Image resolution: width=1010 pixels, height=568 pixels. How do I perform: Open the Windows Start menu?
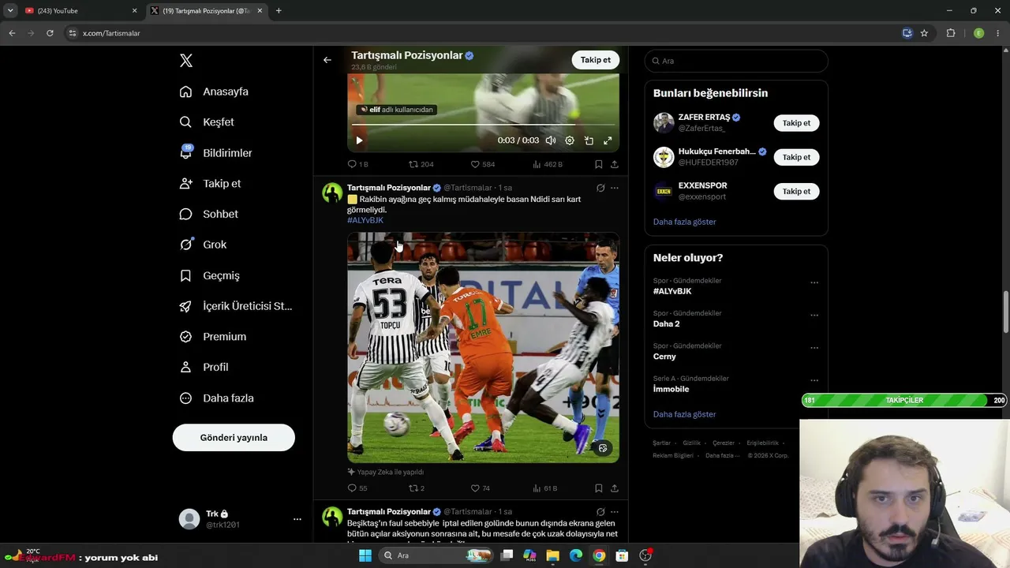(x=365, y=555)
